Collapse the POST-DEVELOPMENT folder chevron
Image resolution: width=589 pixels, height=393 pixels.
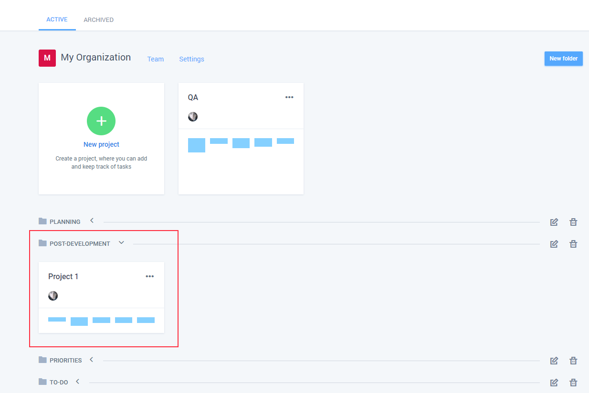click(121, 242)
